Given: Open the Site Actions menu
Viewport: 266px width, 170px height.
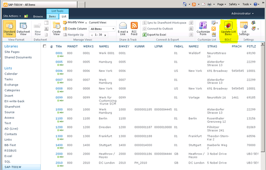Looking at the screenshot, I should (12, 16).
